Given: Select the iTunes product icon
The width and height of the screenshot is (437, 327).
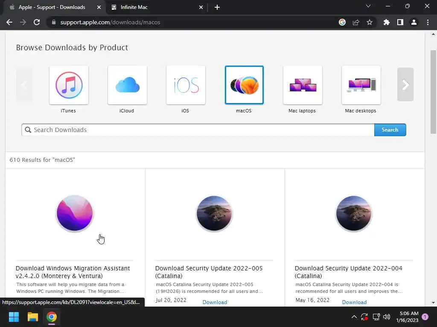Looking at the screenshot, I should 69,85.
